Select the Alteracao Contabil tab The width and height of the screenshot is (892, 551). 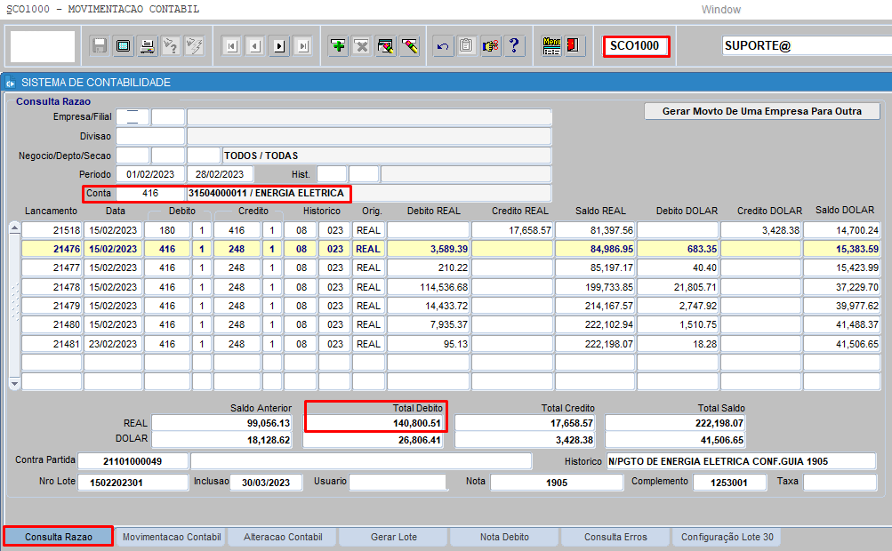pos(283,537)
